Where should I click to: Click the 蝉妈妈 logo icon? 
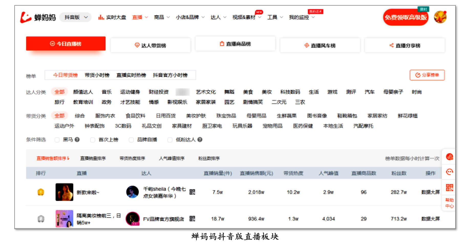pyautogui.click(x=26, y=17)
